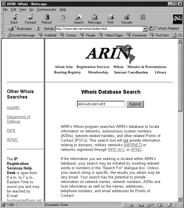This screenshot has height=208, width=184.
Task: Open My Netscape toolbar icon
Action: point(95,19)
